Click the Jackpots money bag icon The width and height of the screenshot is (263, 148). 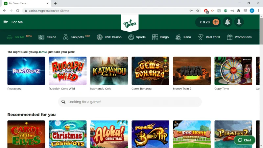66,37
